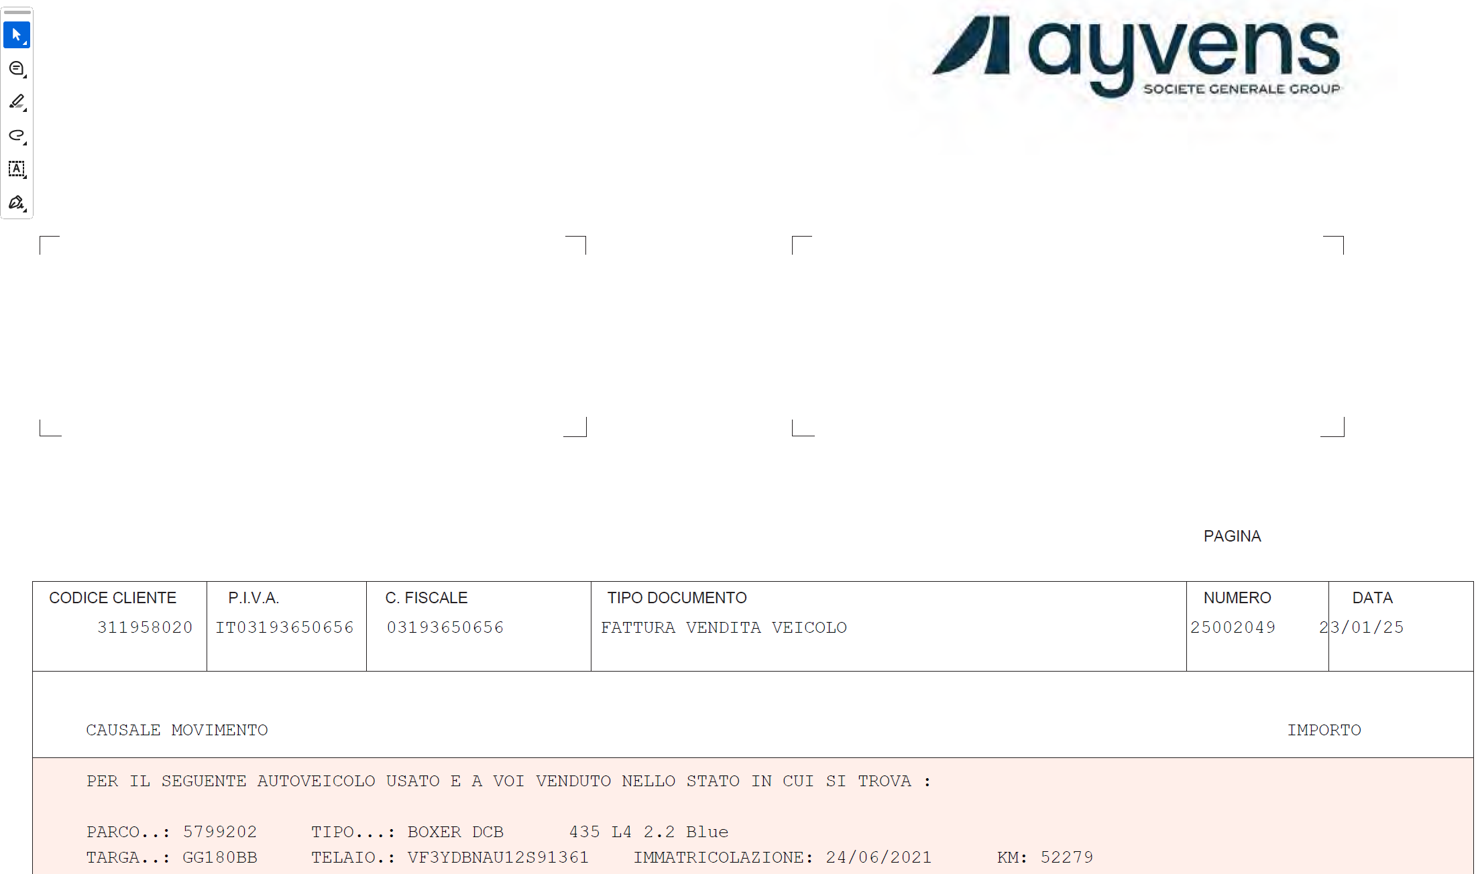The image size is (1478, 874).
Task: Click the CODICE CLIENTE header
Action: tap(113, 598)
